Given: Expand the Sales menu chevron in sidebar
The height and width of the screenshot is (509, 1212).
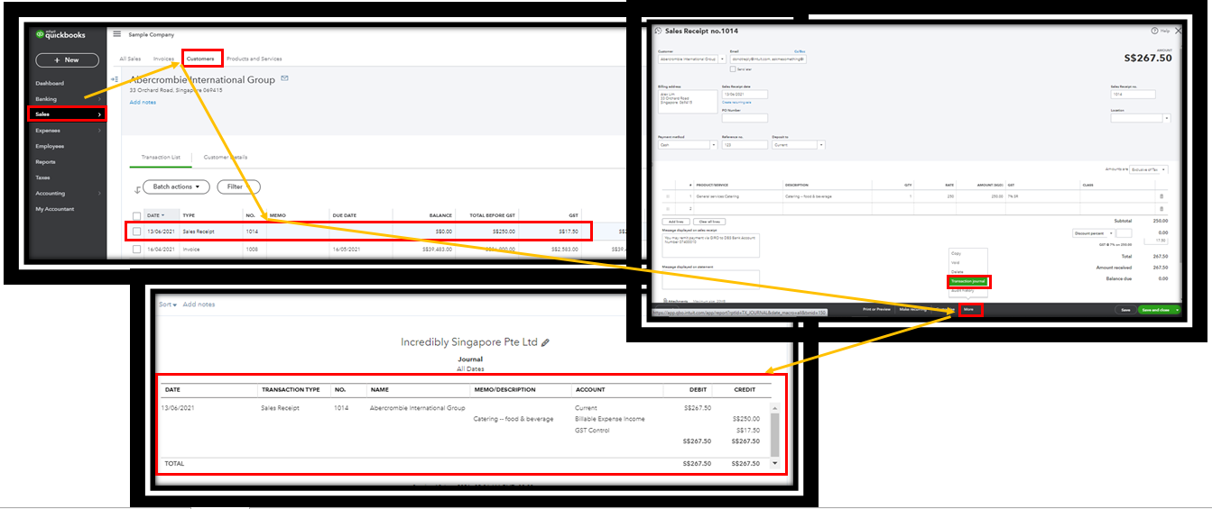Looking at the screenshot, I should click(x=99, y=114).
